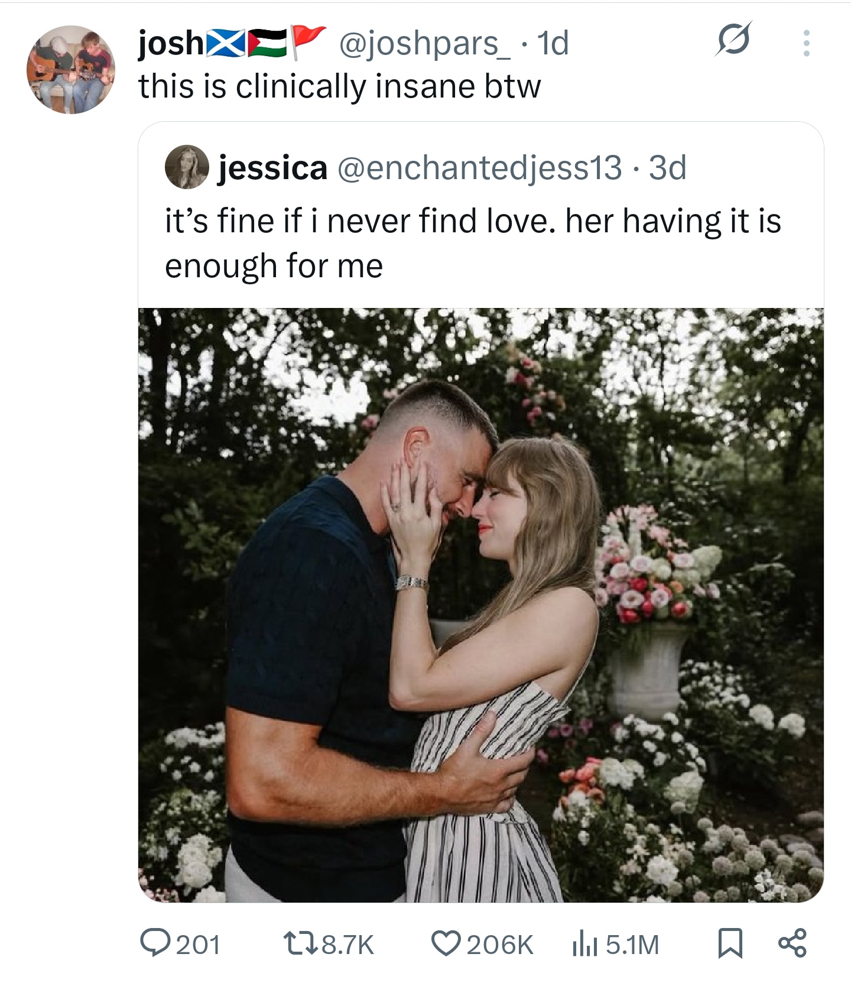
Task: Click the josh display name
Action: (170, 43)
